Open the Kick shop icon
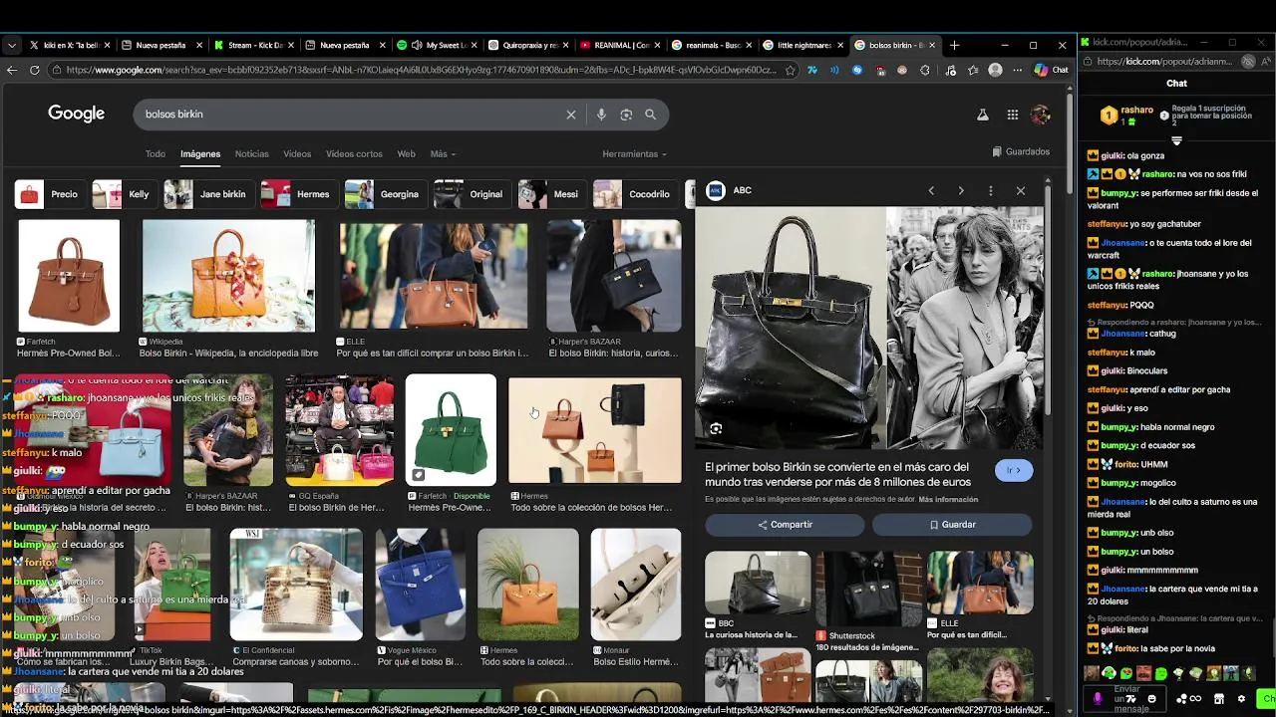Viewport: 1276px width, 717px height. coord(1218,699)
